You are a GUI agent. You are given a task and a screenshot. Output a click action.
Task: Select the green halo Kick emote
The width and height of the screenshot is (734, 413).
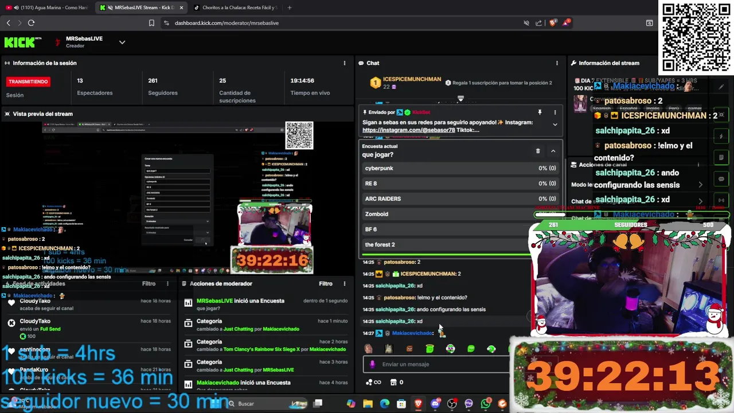coord(430,348)
